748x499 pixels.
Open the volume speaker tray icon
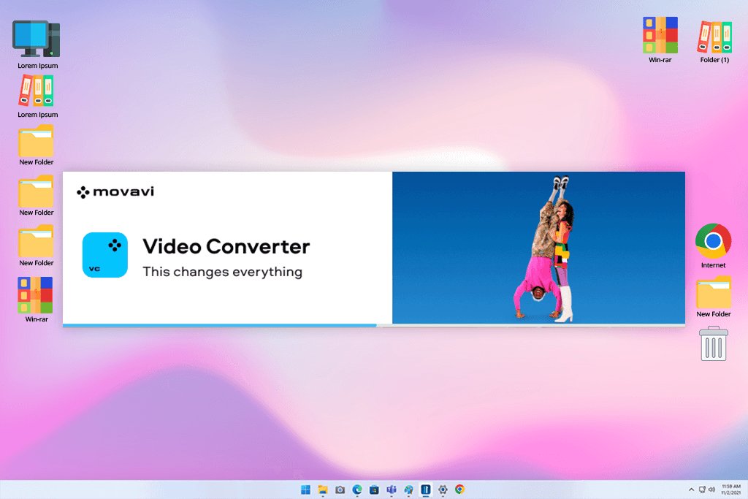point(711,490)
